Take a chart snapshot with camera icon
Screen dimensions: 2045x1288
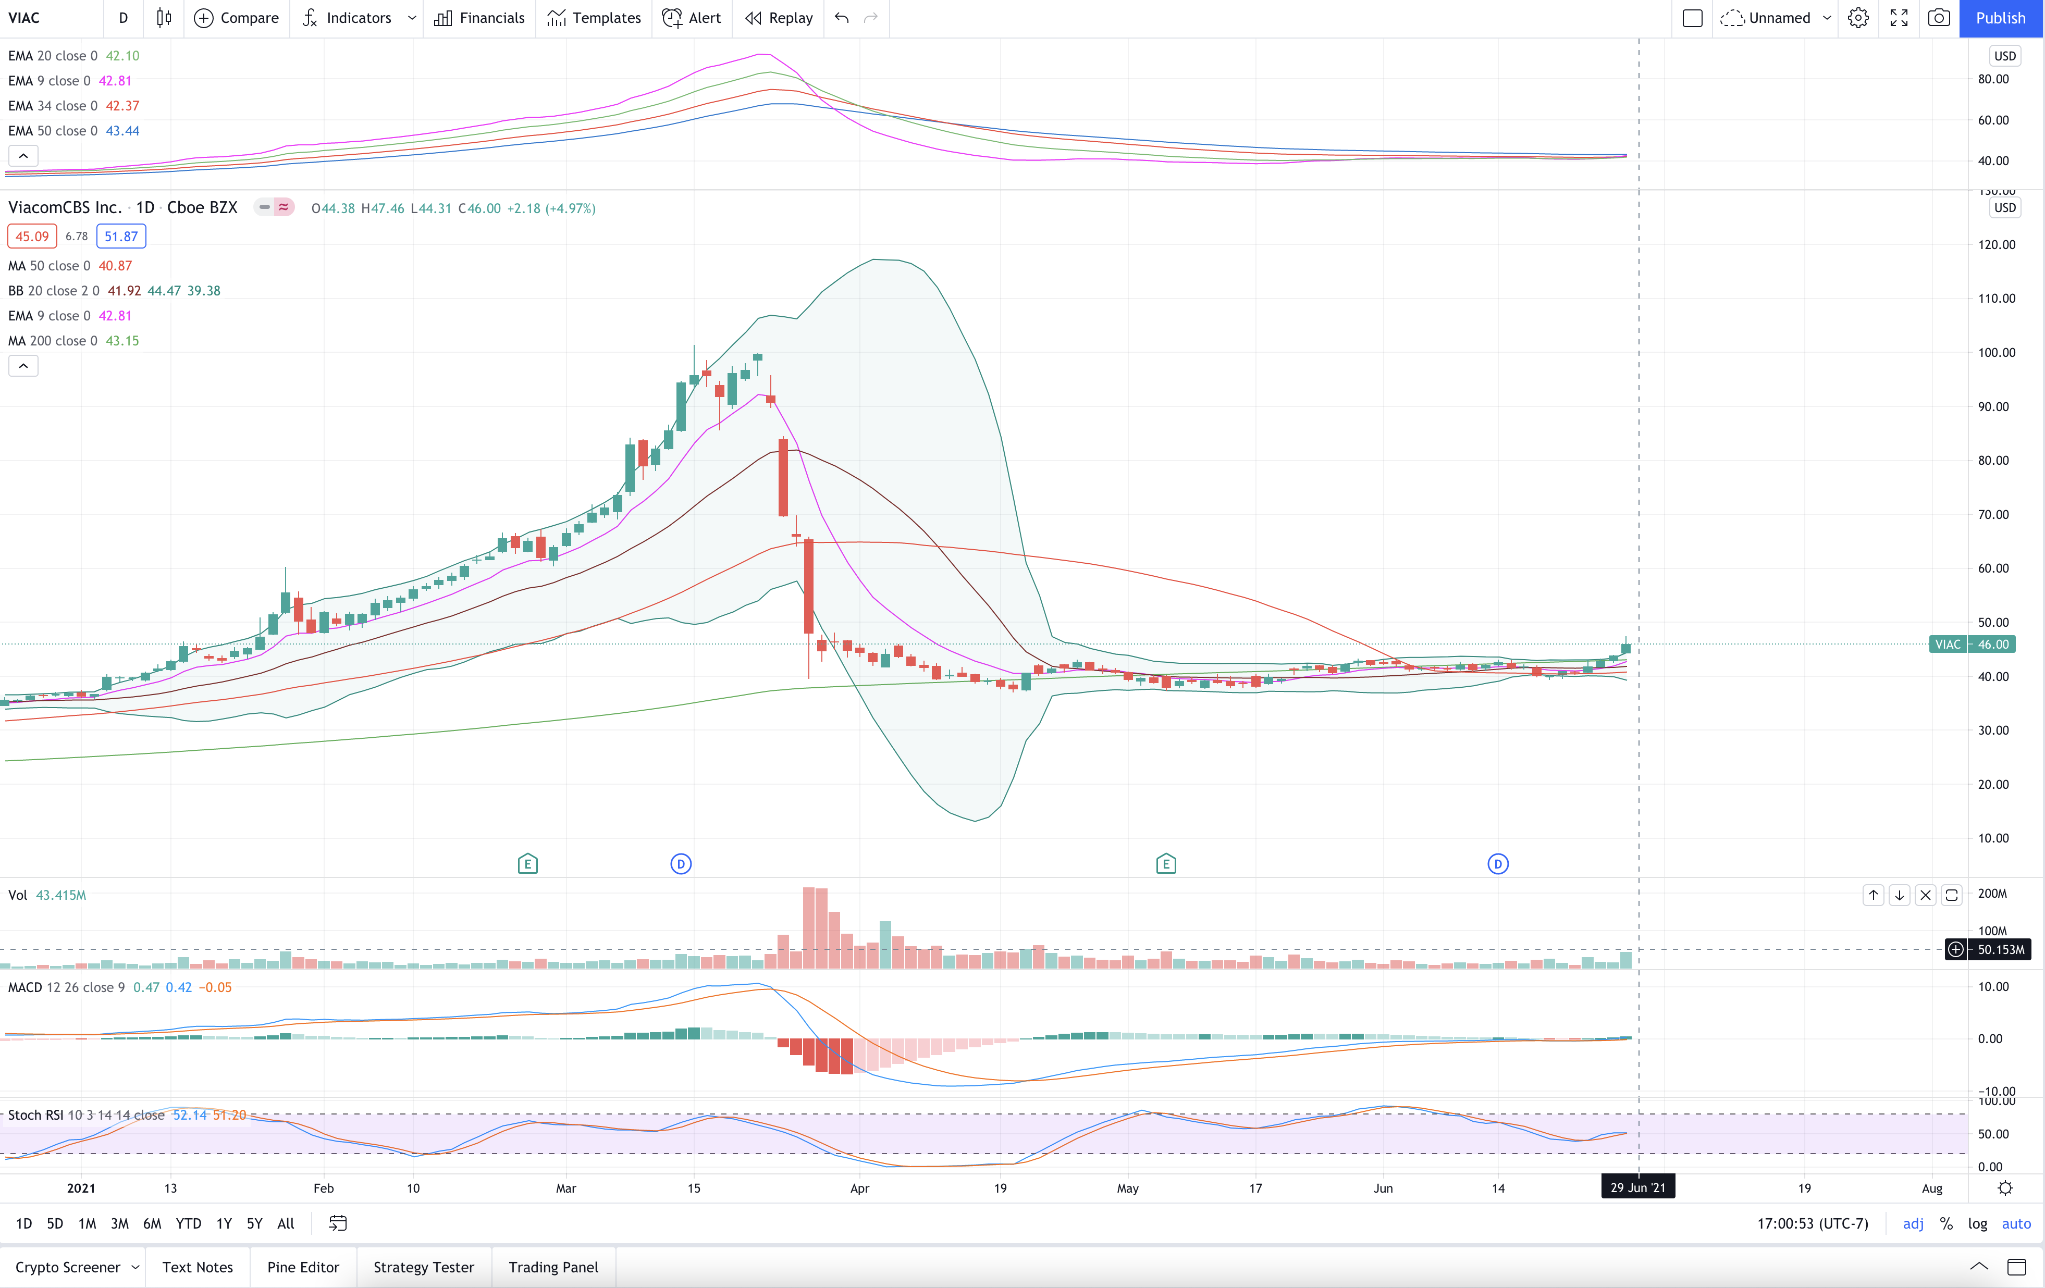pyautogui.click(x=1939, y=18)
